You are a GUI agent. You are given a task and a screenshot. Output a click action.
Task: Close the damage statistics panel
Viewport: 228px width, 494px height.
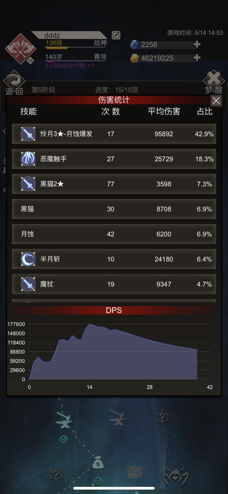216,101
